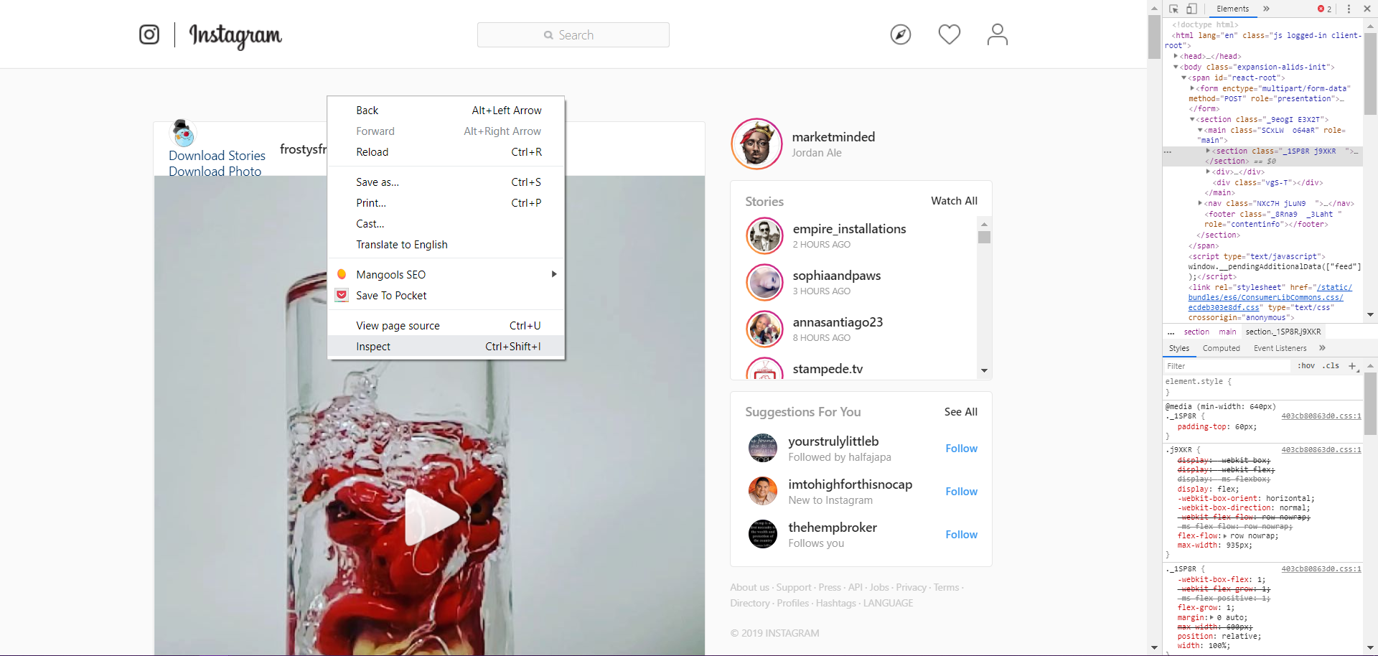
Task: Click See All suggestions link
Action: click(x=960, y=412)
